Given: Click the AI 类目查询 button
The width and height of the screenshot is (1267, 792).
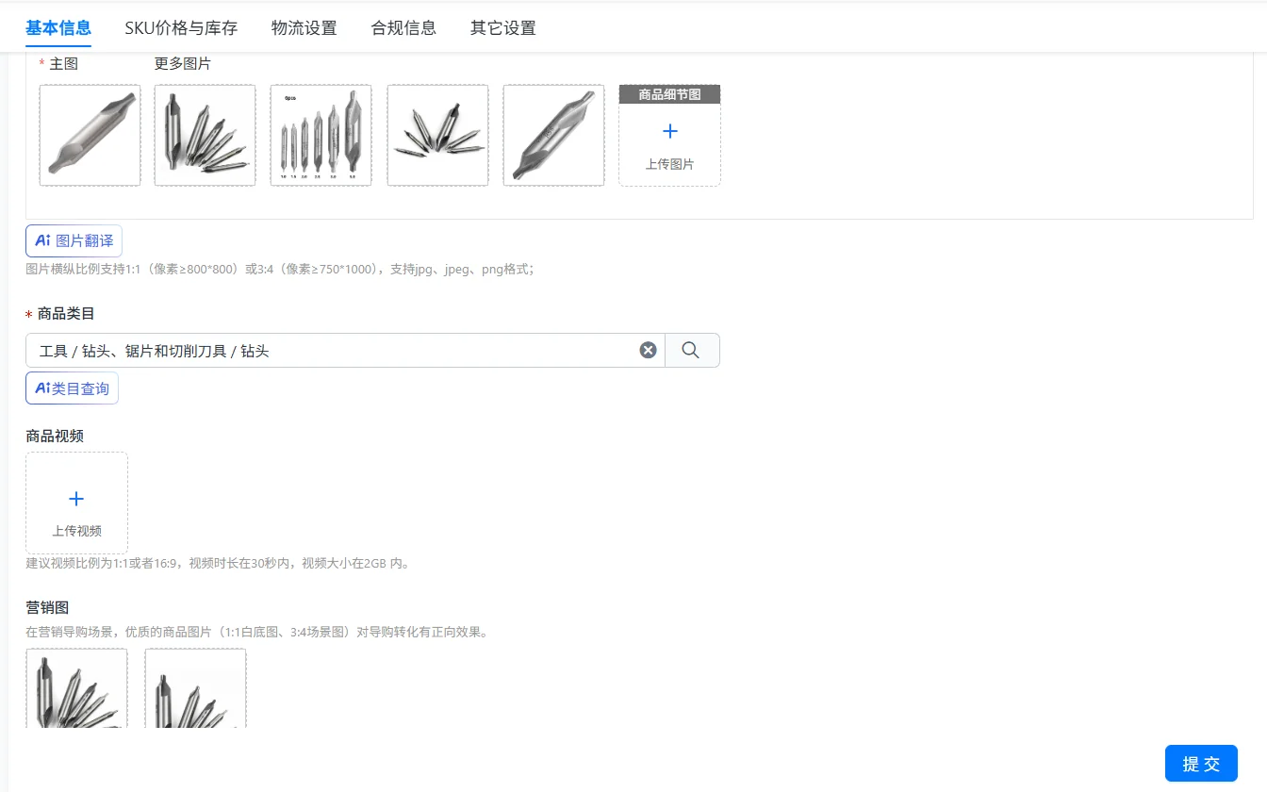Looking at the screenshot, I should click(x=72, y=388).
